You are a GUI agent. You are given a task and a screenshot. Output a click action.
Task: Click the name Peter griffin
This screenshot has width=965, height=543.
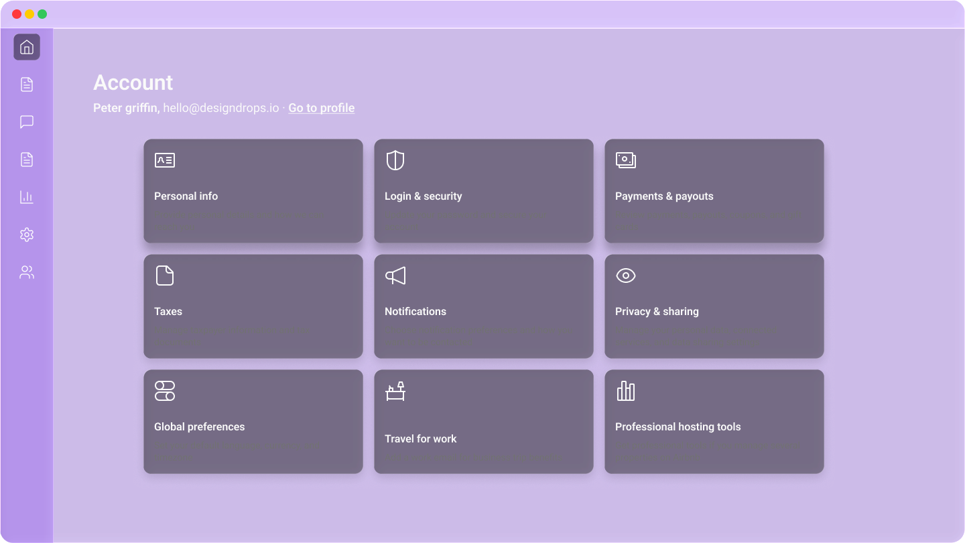pos(127,108)
